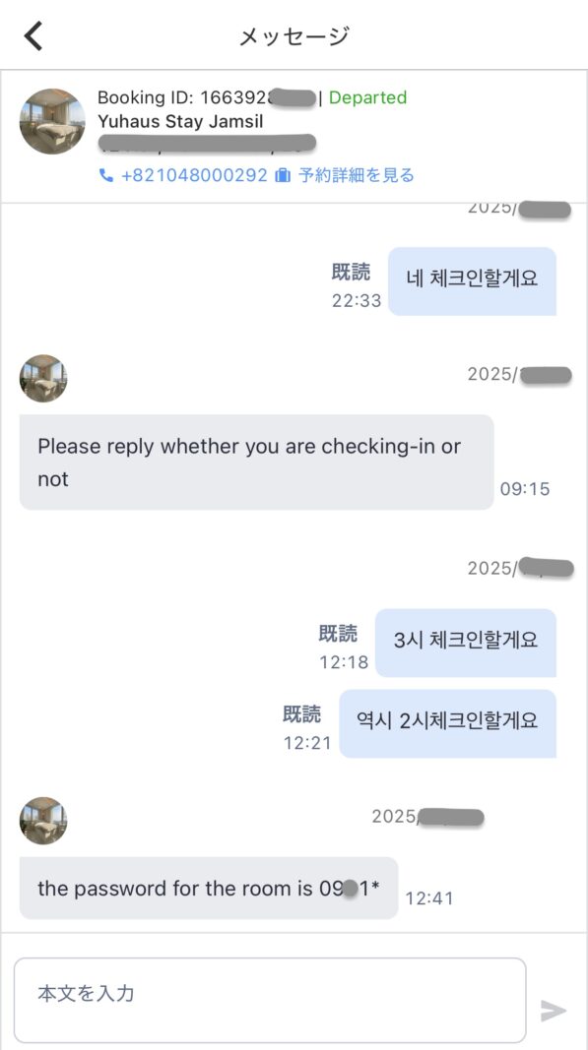Image resolution: width=588 pixels, height=1050 pixels.
Task: Tap the phone icon to call the property
Action: click(106, 175)
